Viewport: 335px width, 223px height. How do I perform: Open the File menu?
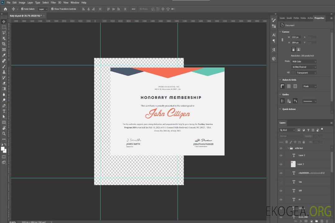coord(9,2)
